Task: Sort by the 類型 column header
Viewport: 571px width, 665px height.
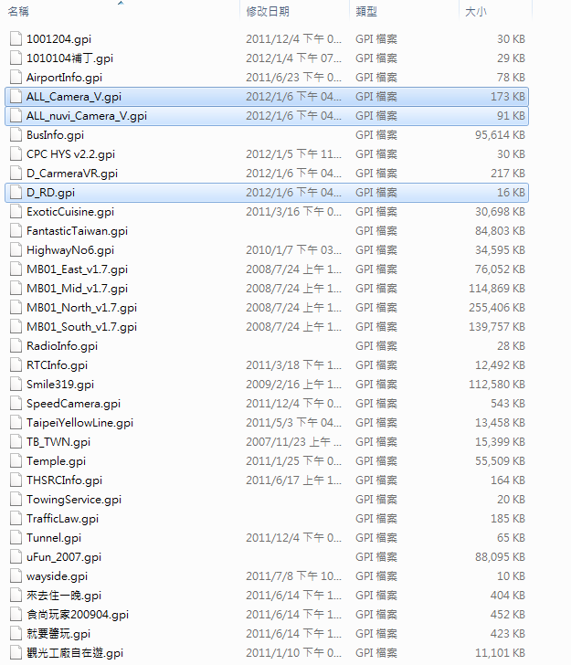Action: (x=366, y=12)
